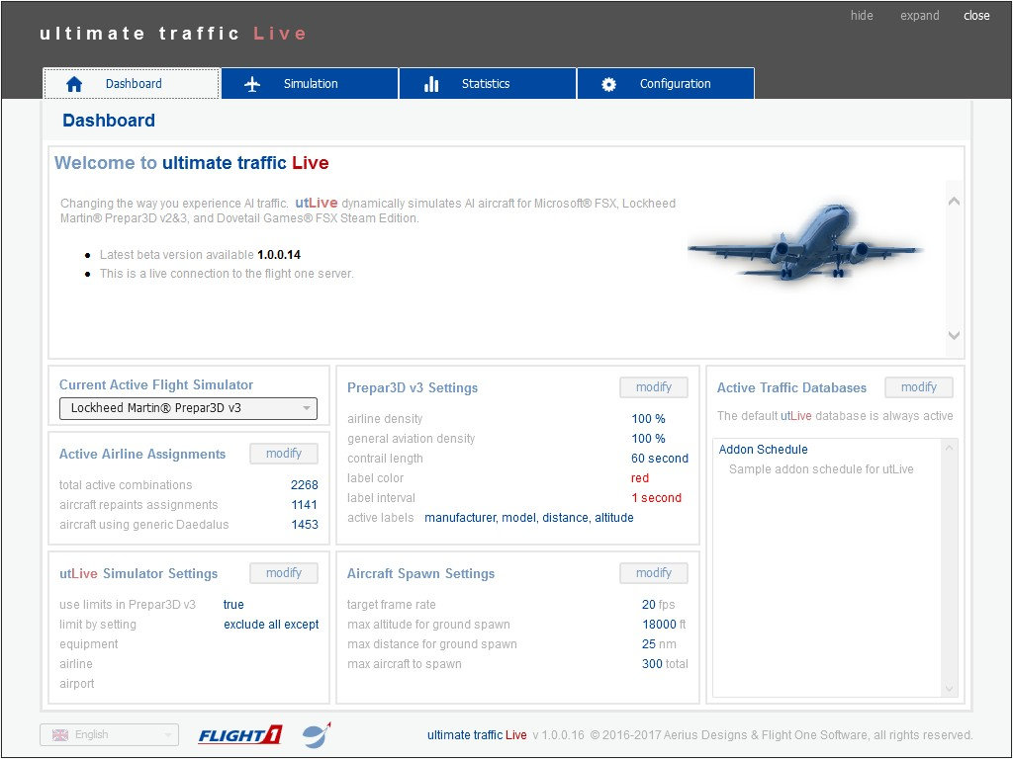Viewport: 1013px width, 759px height.
Task: Click the Flight1 logo in footer
Action: pyautogui.click(x=239, y=735)
